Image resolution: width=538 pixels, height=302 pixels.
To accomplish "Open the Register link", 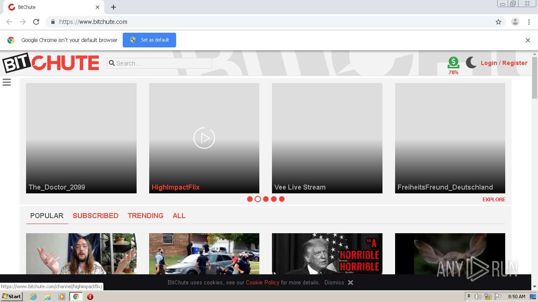I will pos(515,63).
